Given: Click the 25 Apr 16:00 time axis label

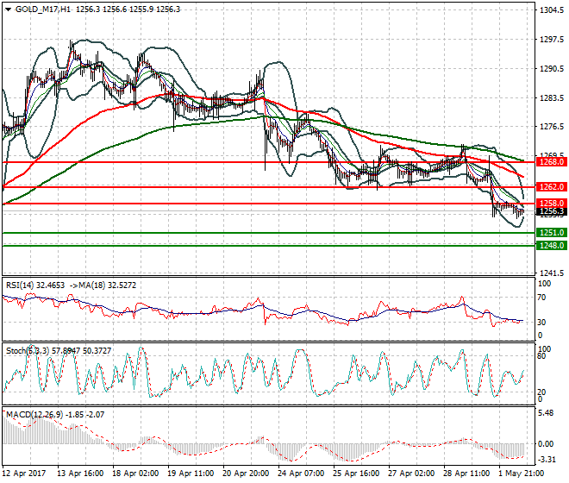Looking at the screenshot, I should (x=356, y=474).
